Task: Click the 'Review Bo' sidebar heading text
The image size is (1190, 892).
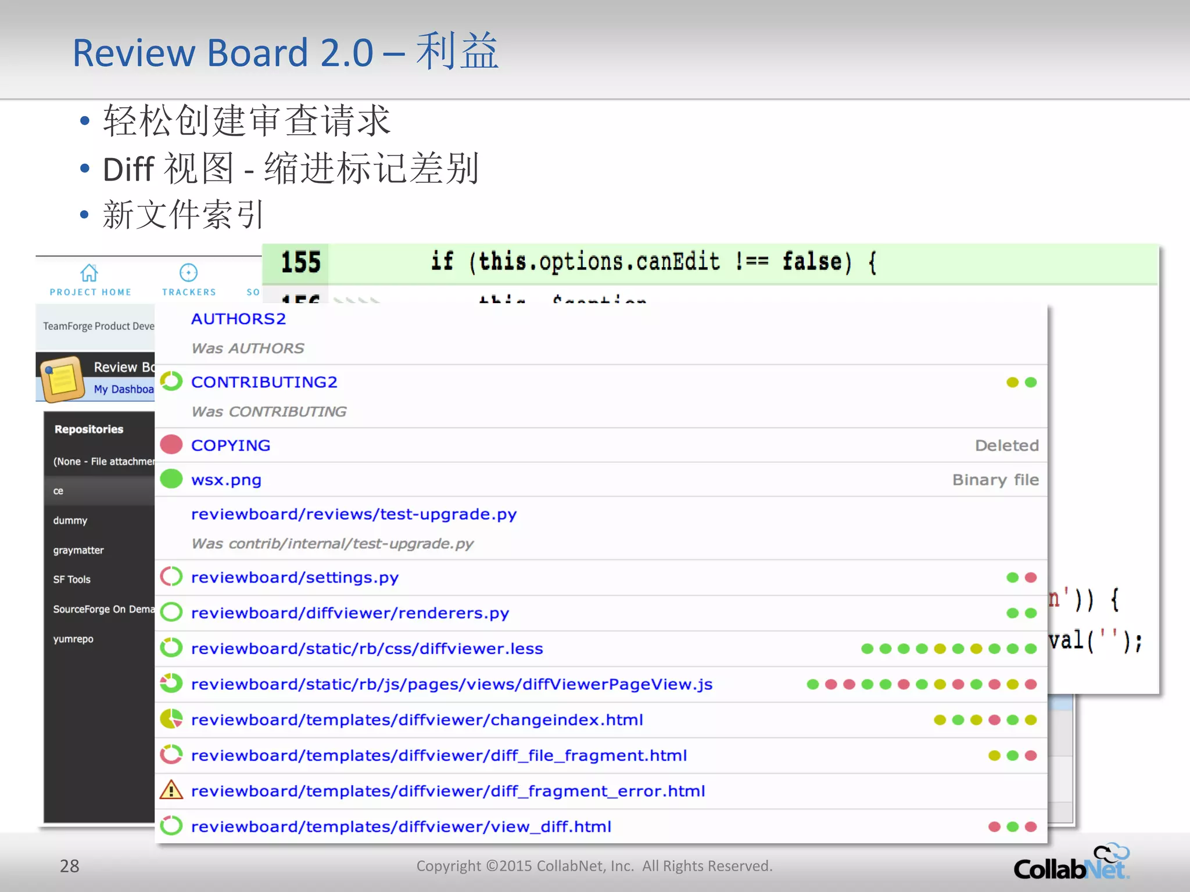Action: (124, 367)
